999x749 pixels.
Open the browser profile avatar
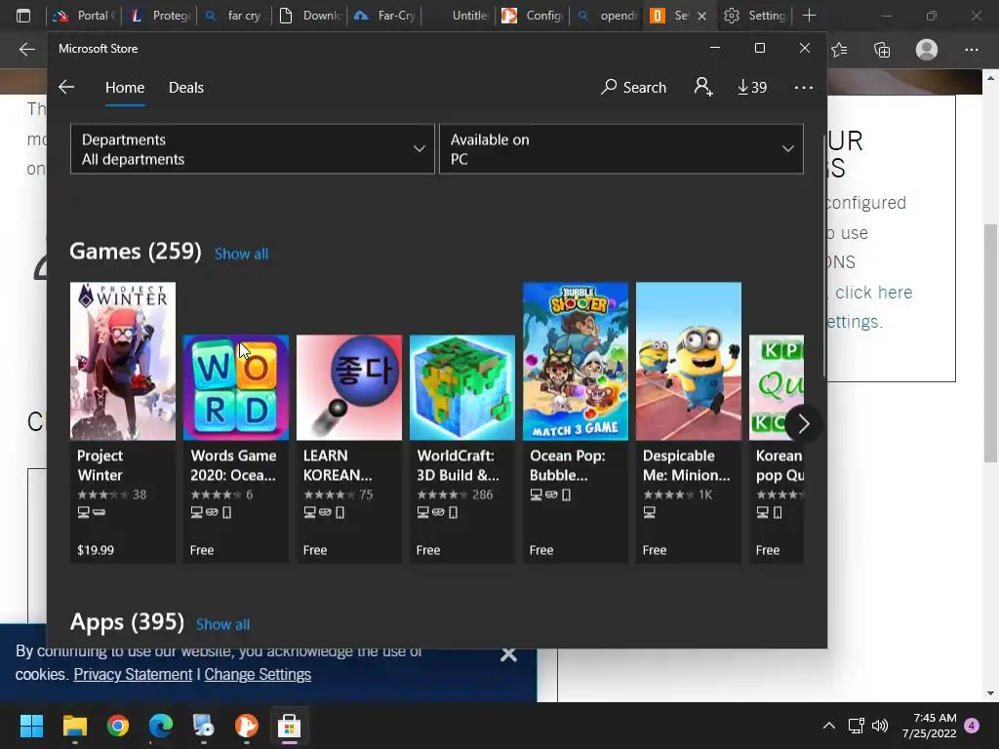pos(927,49)
